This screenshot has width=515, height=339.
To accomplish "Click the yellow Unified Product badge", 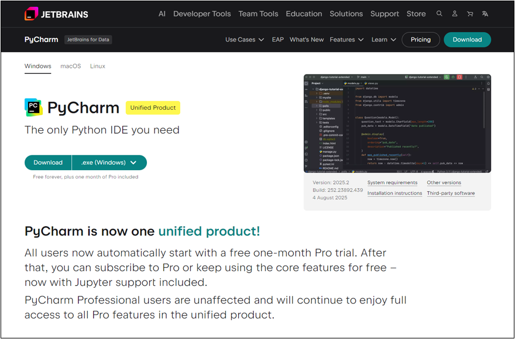I will pyautogui.click(x=153, y=108).
